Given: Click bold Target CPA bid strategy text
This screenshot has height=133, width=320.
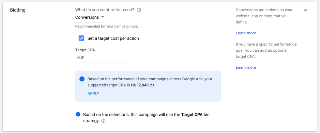Looking at the screenshot, I should pos(192,115).
